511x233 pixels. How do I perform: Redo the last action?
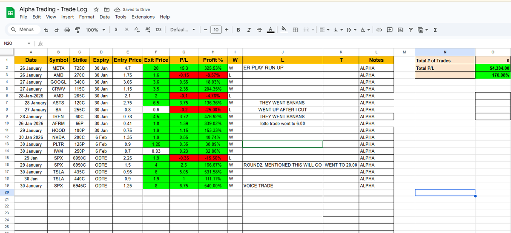pos(56,30)
